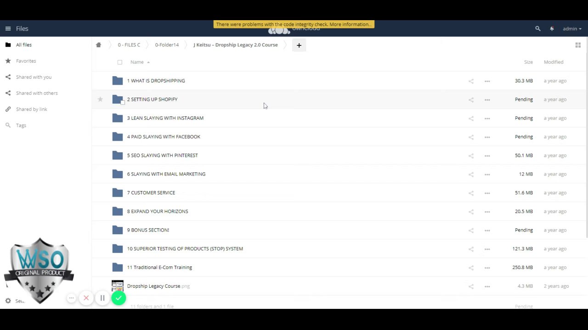Share the Dropship Legacy Course.png file
Image resolution: width=588 pixels, height=330 pixels.
point(471,286)
